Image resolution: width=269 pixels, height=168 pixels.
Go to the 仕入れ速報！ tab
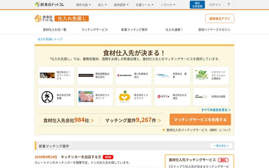pos(174,30)
